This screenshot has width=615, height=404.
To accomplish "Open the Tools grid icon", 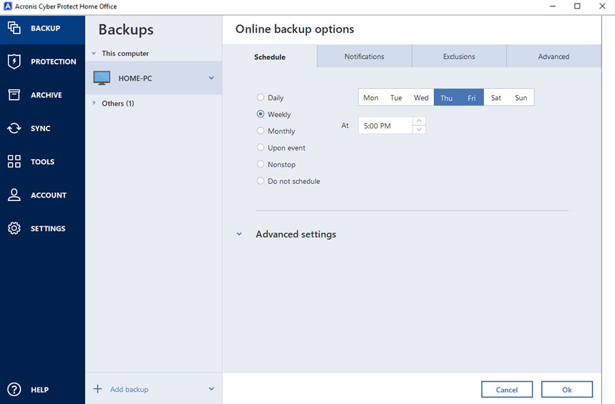I will [14, 161].
